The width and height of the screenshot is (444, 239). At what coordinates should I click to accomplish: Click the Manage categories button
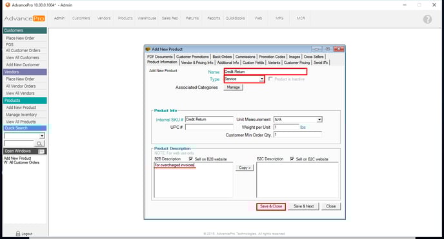pos(233,88)
